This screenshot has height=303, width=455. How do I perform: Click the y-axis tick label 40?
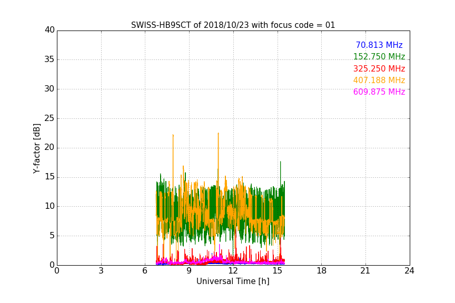[50, 30]
